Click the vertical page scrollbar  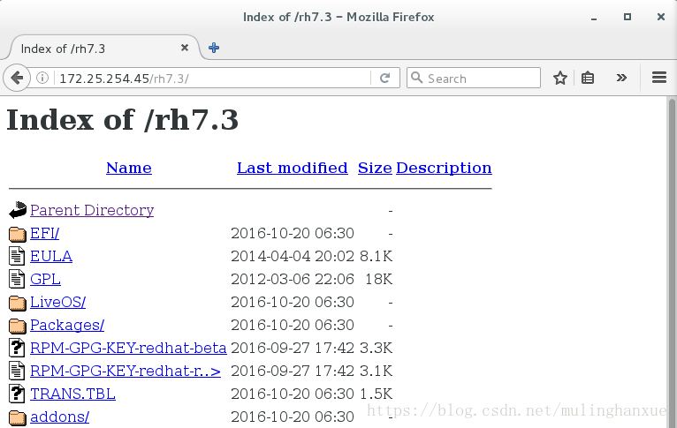click(x=672, y=262)
